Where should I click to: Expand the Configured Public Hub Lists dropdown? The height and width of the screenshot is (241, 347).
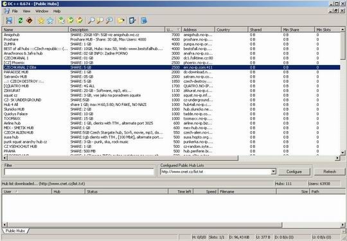click(x=273, y=172)
